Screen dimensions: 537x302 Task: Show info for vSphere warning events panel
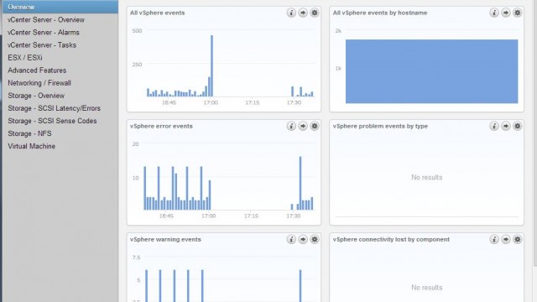click(291, 239)
